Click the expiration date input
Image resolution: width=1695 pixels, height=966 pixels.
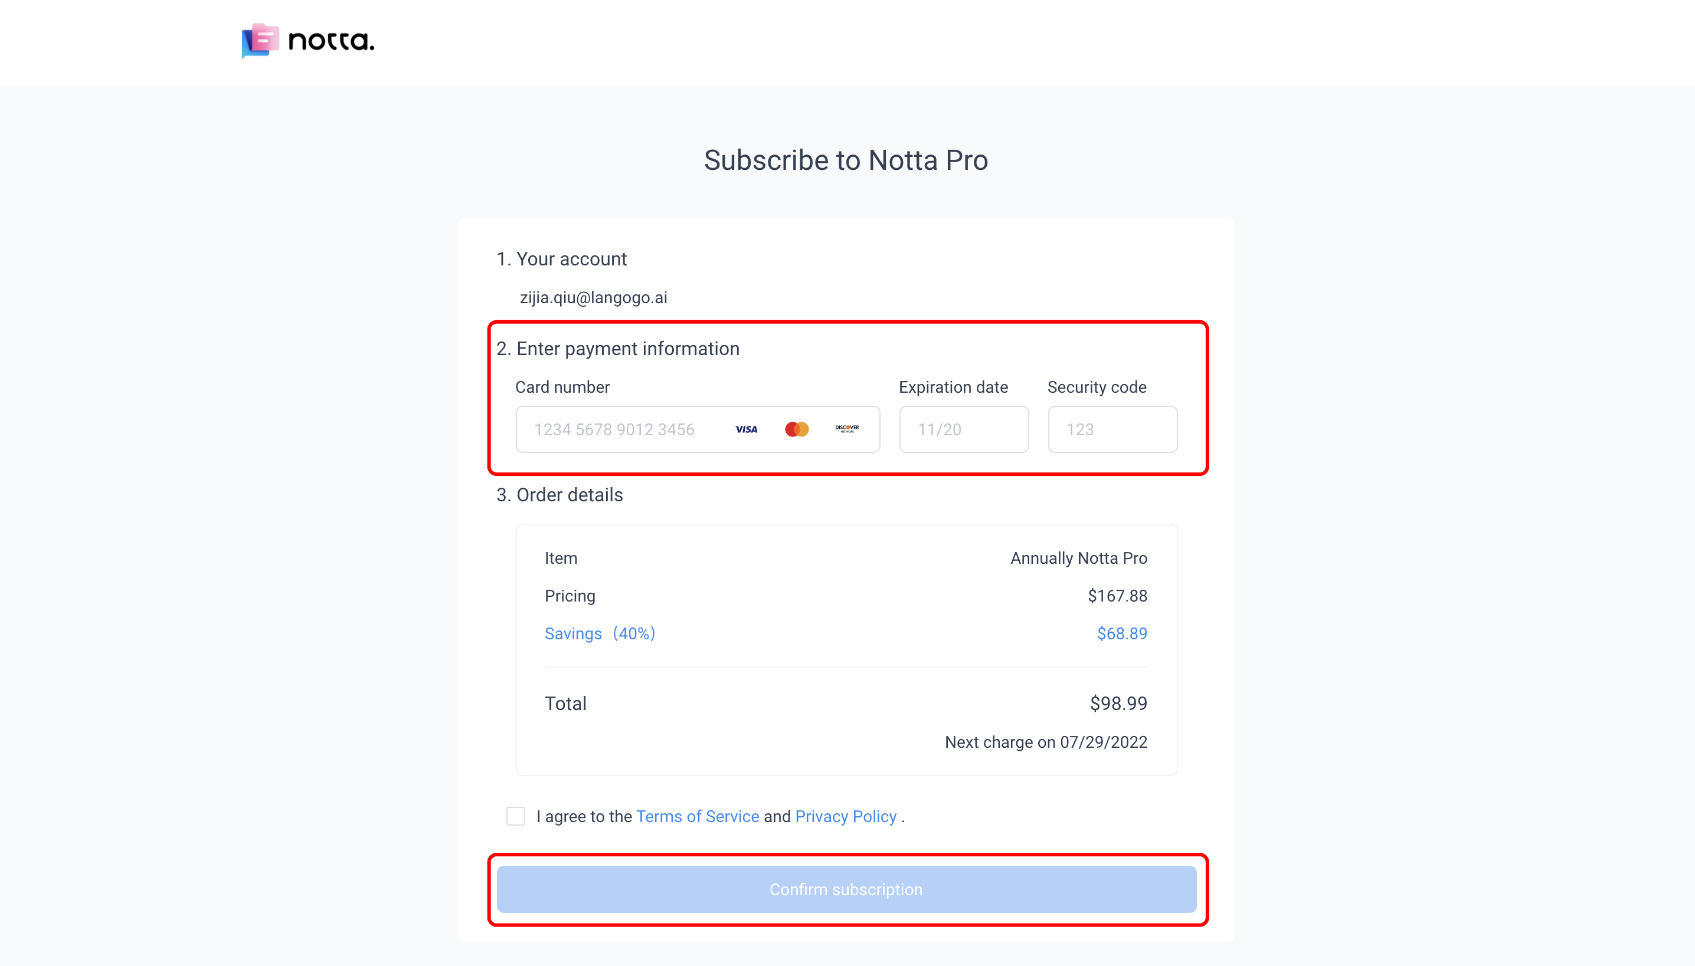[x=964, y=429]
